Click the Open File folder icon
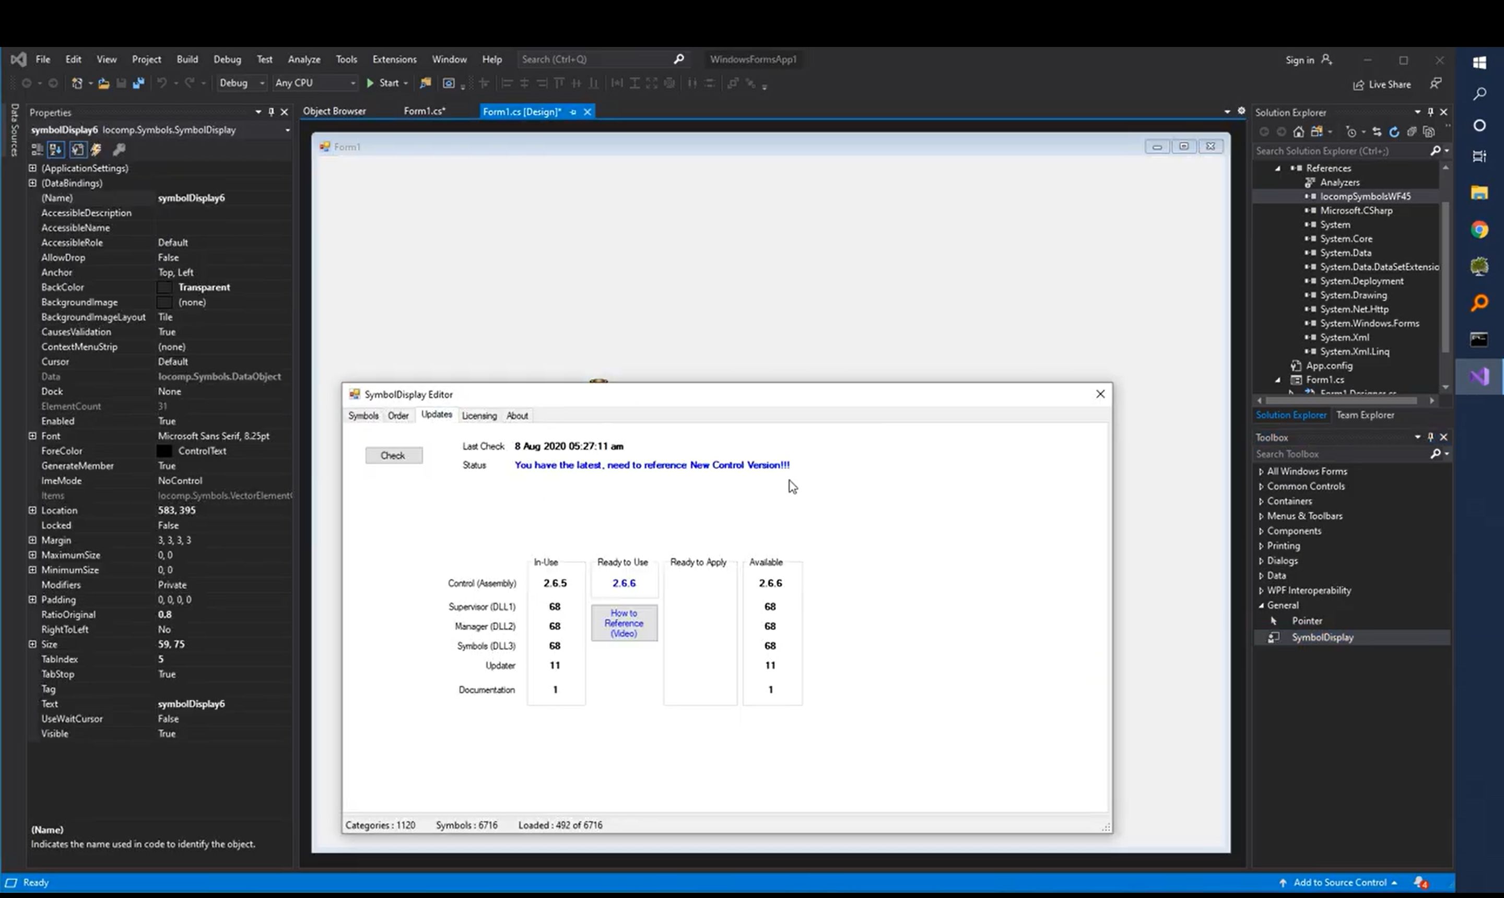Image resolution: width=1504 pixels, height=898 pixels. (x=103, y=84)
